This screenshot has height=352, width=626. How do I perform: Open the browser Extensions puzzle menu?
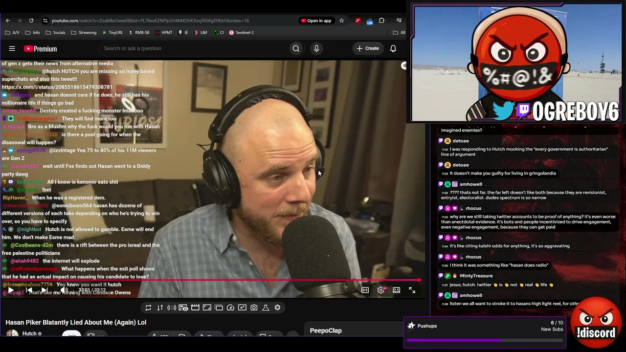(381, 21)
